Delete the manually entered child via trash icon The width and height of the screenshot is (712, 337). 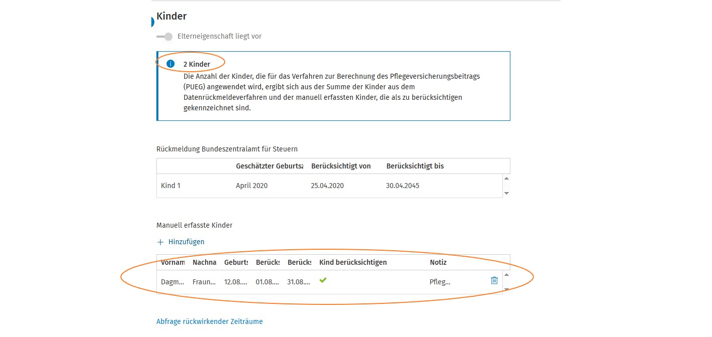(494, 281)
